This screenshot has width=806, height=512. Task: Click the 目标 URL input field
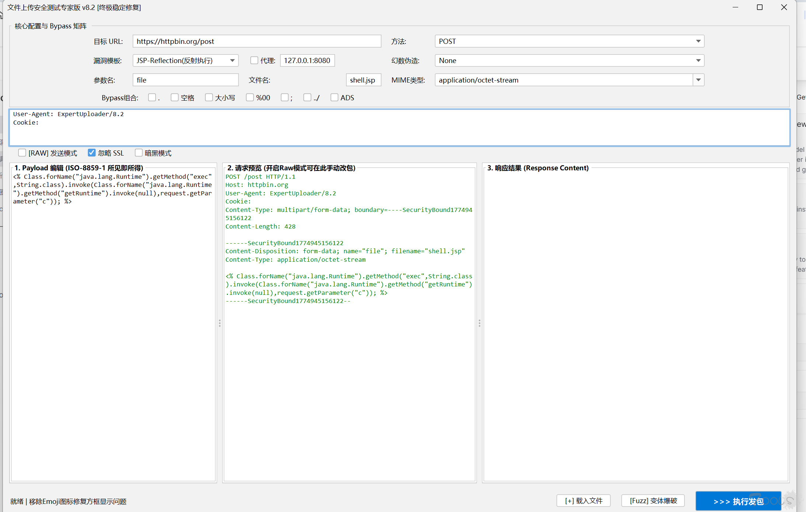(x=257, y=41)
